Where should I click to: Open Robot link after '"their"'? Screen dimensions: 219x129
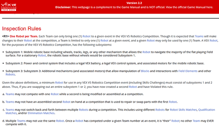pyautogui.click(x=175, y=121)
